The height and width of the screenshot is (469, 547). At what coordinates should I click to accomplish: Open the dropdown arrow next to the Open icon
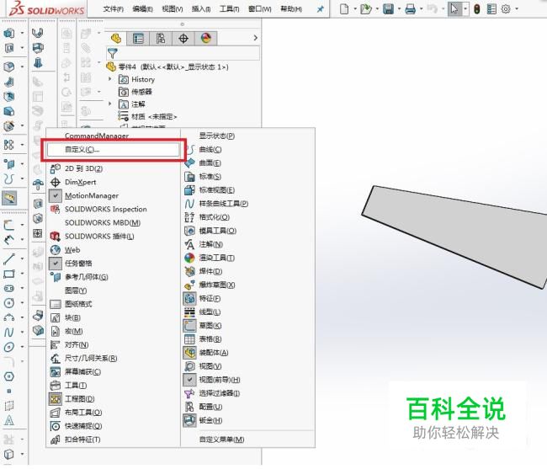point(377,8)
